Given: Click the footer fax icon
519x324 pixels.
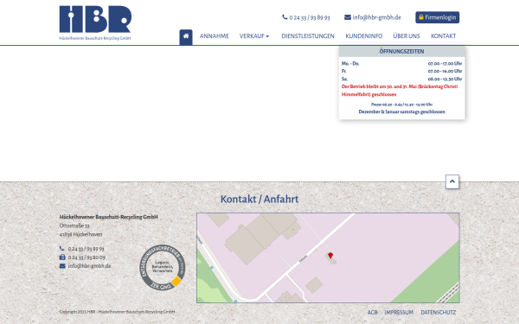Looking at the screenshot, I should pyautogui.click(x=62, y=257).
